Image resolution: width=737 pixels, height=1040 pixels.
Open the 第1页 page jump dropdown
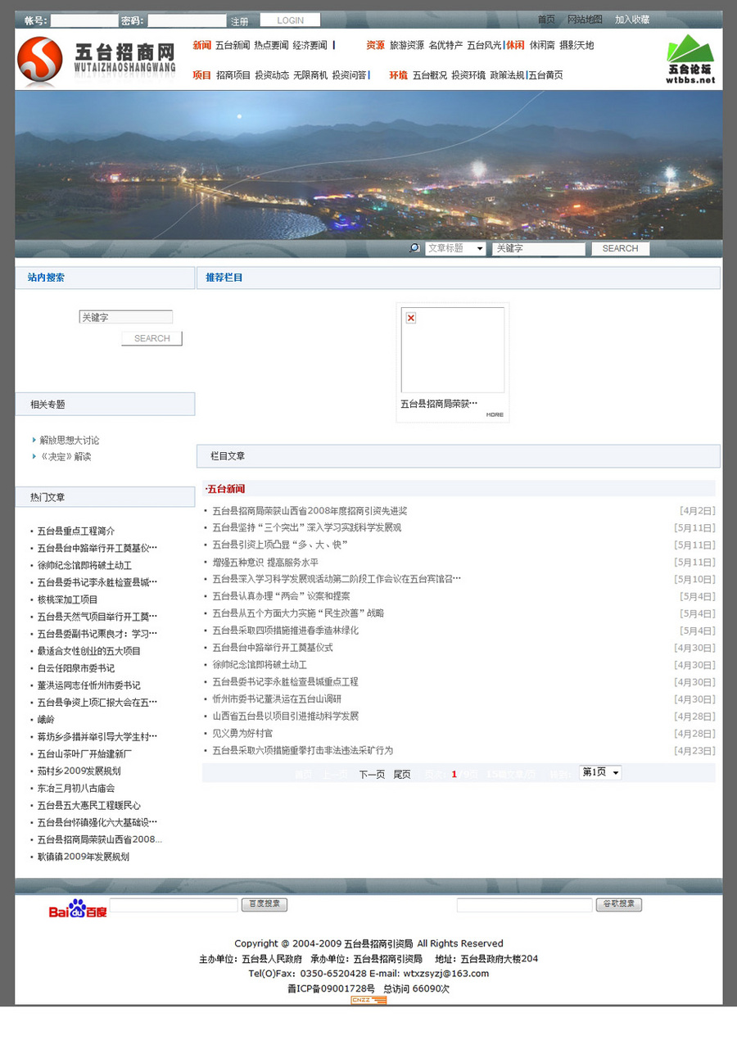600,772
